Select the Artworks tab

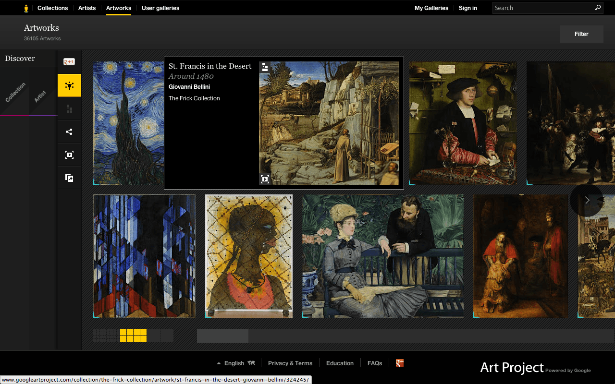click(119, 8)
